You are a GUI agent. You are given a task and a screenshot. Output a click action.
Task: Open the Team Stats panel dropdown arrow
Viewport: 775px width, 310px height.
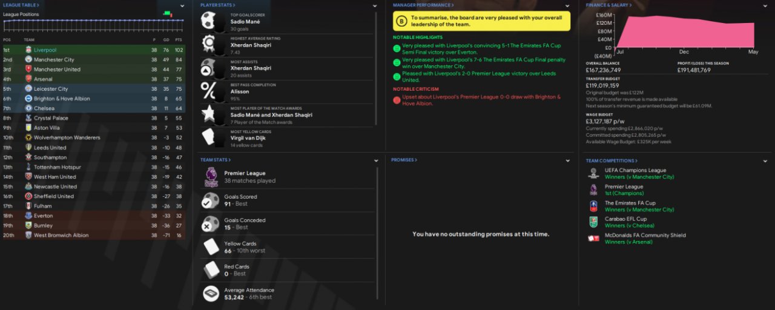point(375,160)
